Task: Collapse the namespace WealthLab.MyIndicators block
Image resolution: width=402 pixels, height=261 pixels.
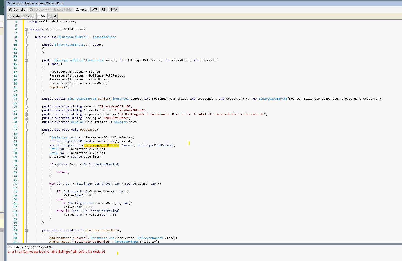Action: click(26, 29)
